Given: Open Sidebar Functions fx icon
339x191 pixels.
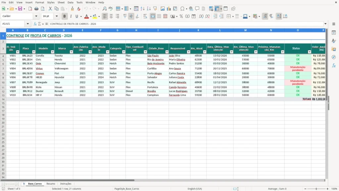Looking at the screenshot, I should 334,65.
